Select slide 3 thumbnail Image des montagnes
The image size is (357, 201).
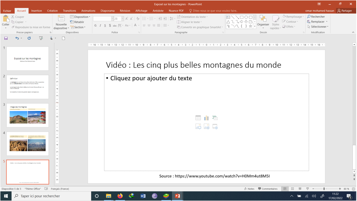click(27, 115)
